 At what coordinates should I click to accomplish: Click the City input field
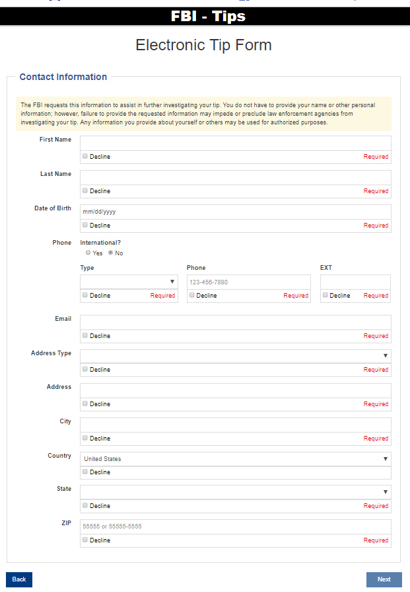coord(236,425)
